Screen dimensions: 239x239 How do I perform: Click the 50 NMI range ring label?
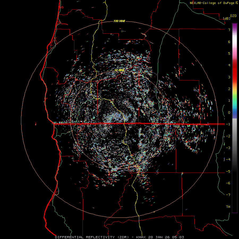coord(119,70)
